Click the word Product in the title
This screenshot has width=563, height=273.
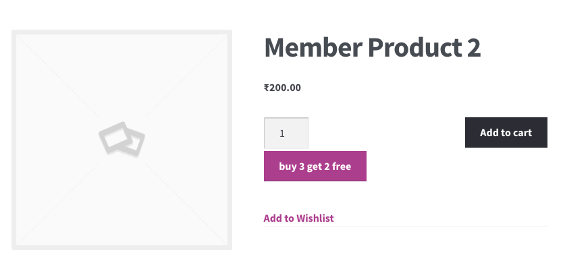tap(415, 47)
